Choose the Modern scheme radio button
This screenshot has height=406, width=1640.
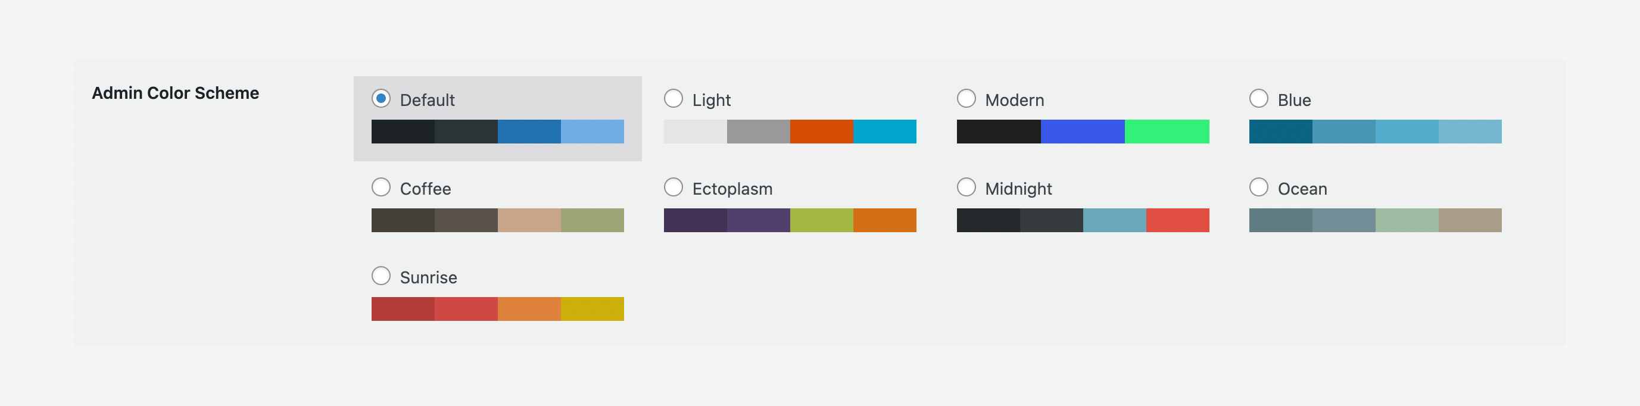coord(966,99)
